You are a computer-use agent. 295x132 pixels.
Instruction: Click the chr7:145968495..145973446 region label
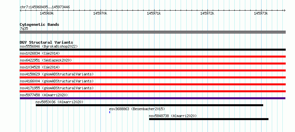pos(45,7)
